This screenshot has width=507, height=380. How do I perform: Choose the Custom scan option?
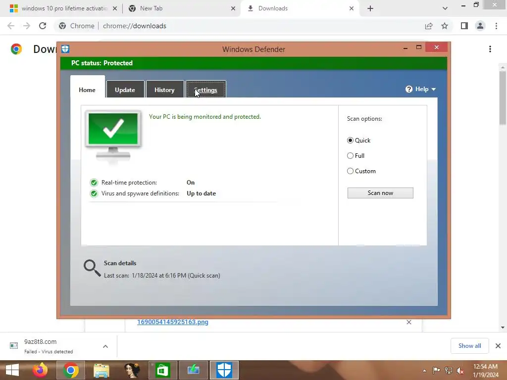click(x=350, y=171)
